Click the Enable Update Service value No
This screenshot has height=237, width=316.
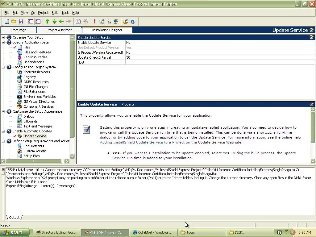(x=220, y=43)
